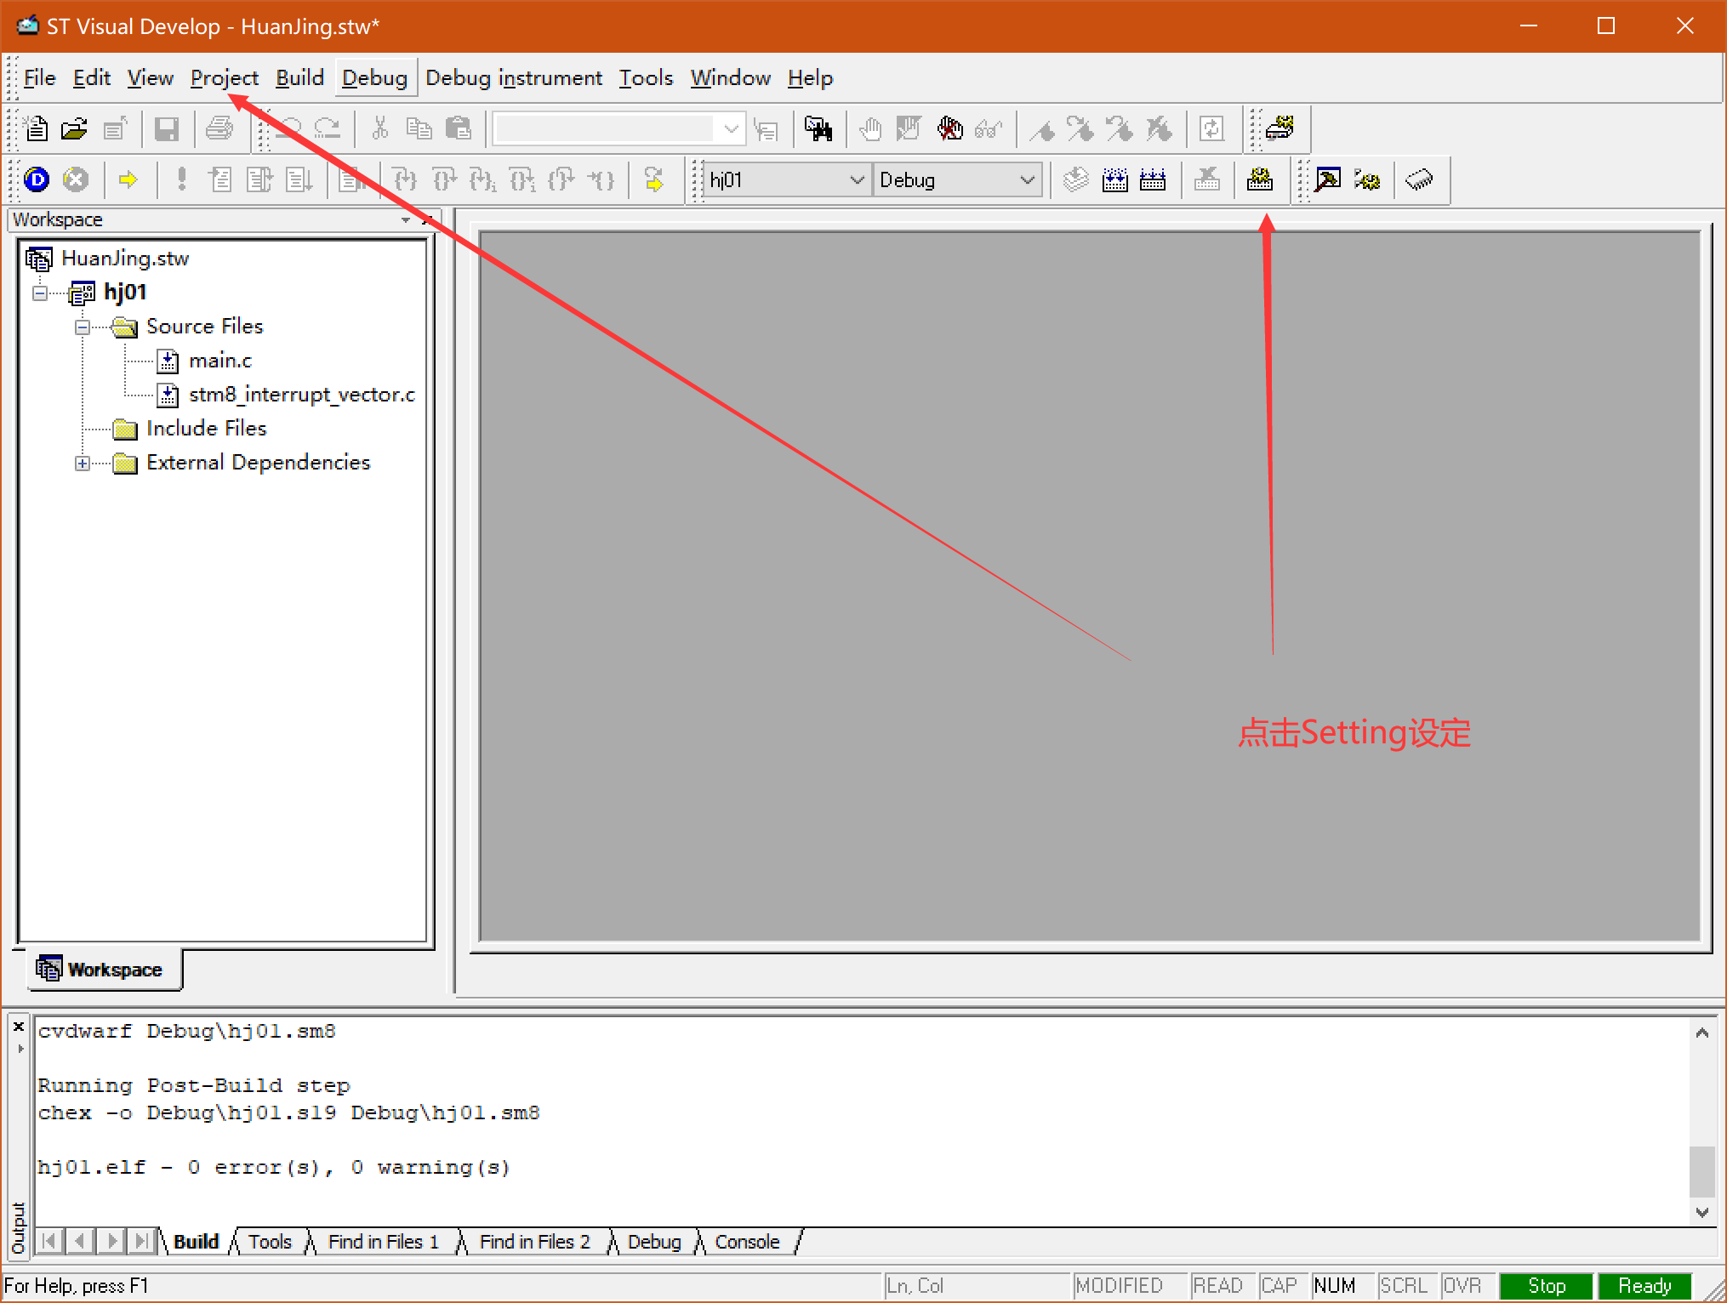Open the Debug instrument menu
Screen dimensions: 1727x1303
click(514, 78)
